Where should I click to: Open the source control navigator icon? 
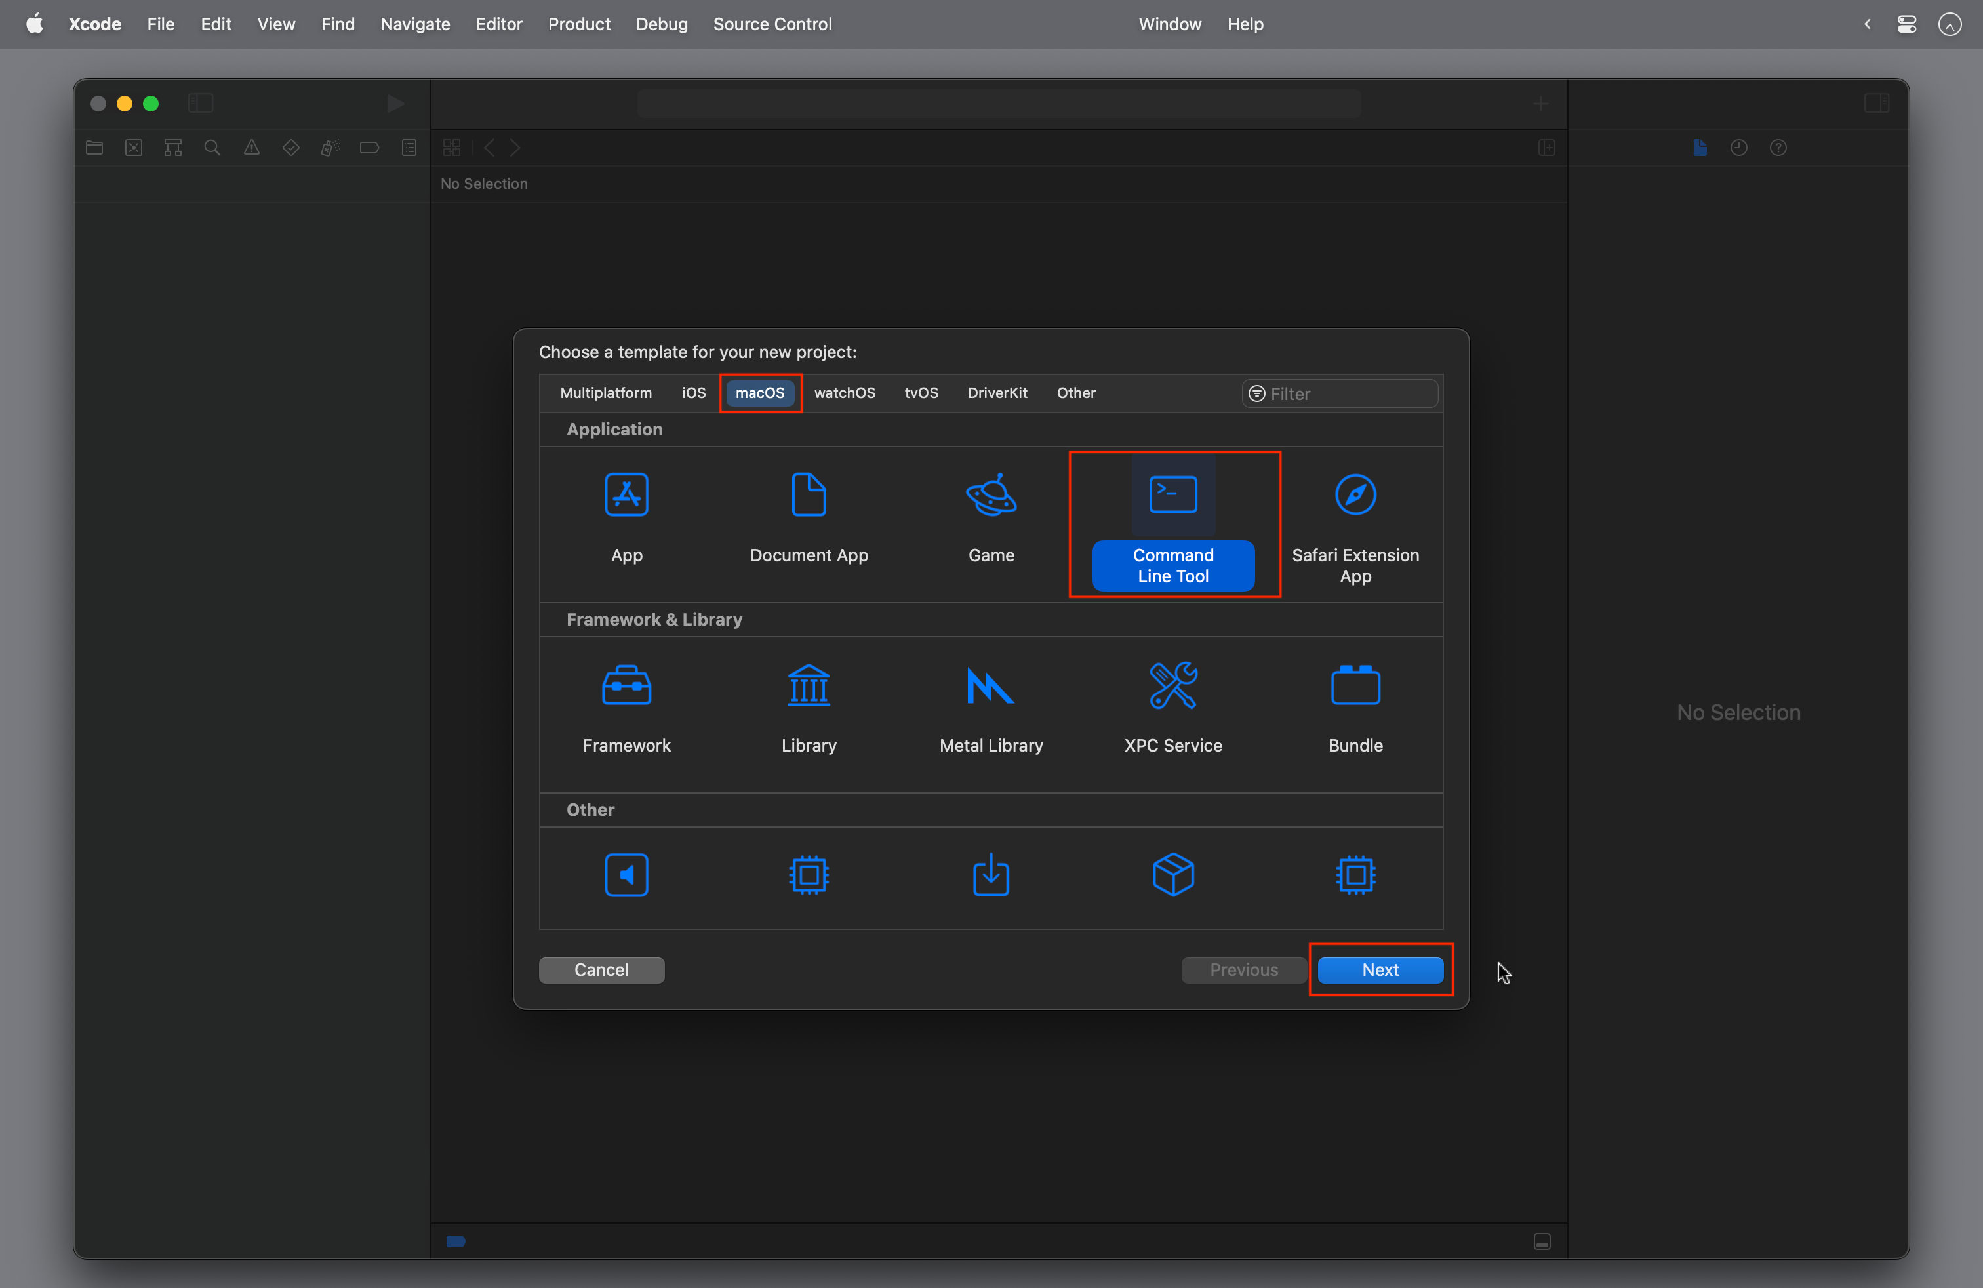[x=133, y=148]
